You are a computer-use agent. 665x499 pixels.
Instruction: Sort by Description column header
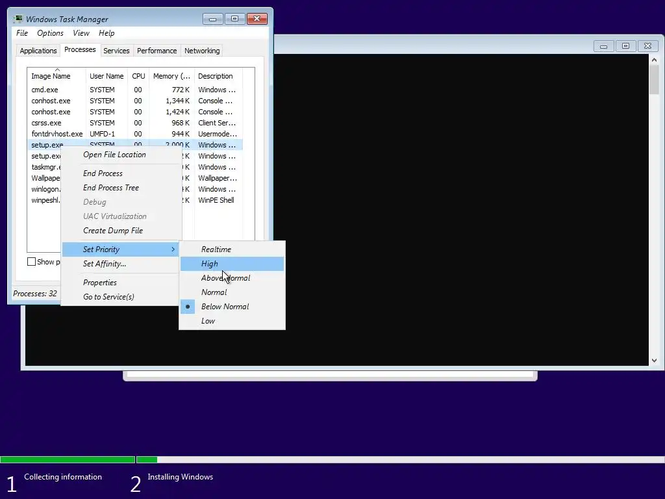(x=218, y=76)
